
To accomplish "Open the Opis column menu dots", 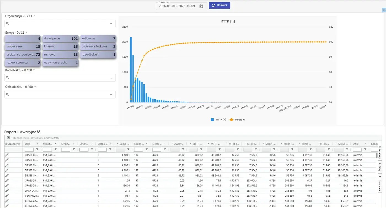I will 37,144.
